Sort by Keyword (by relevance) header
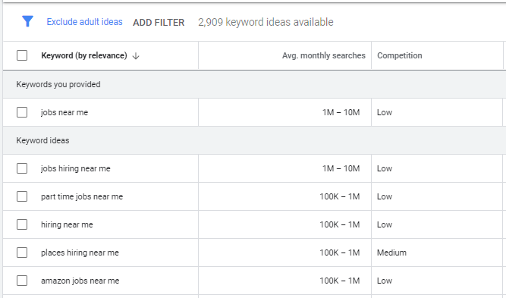The width and height of the screenshot is (506, 298). point(84,55)
